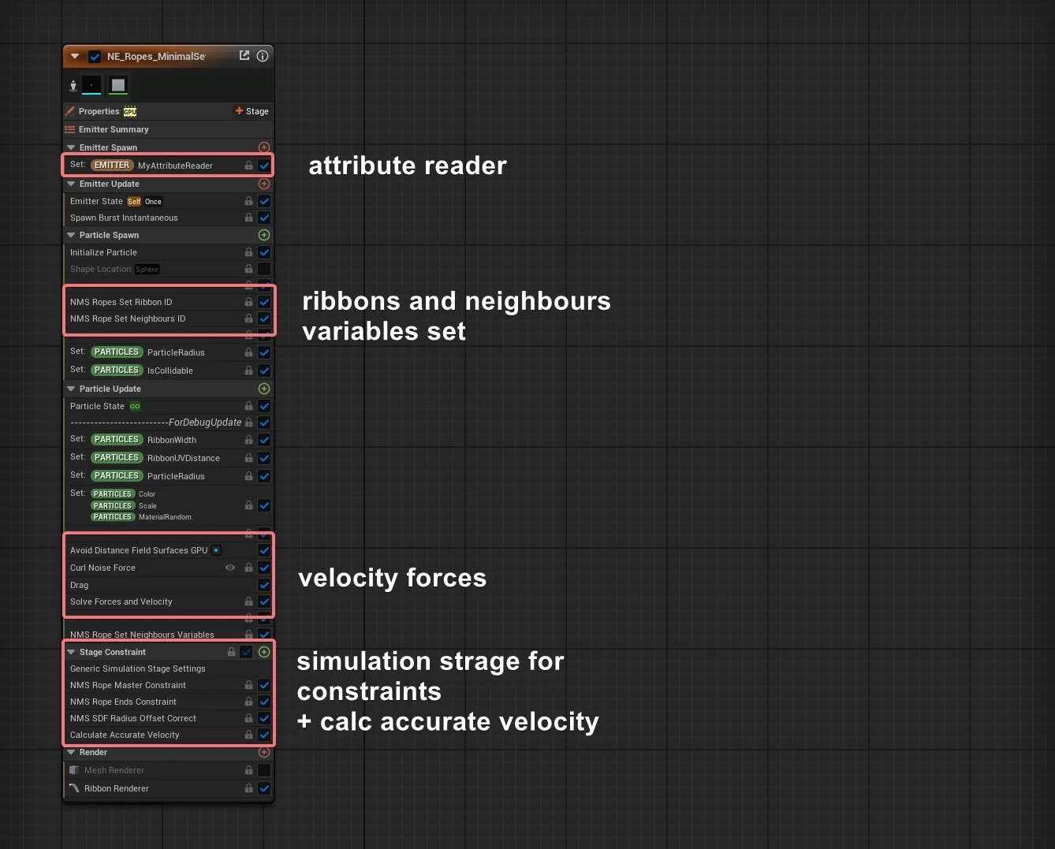The height and width of the screenshot is (849, 1055).
Task: Add module to Emitter Spawn section
Action: coord(264,147)
